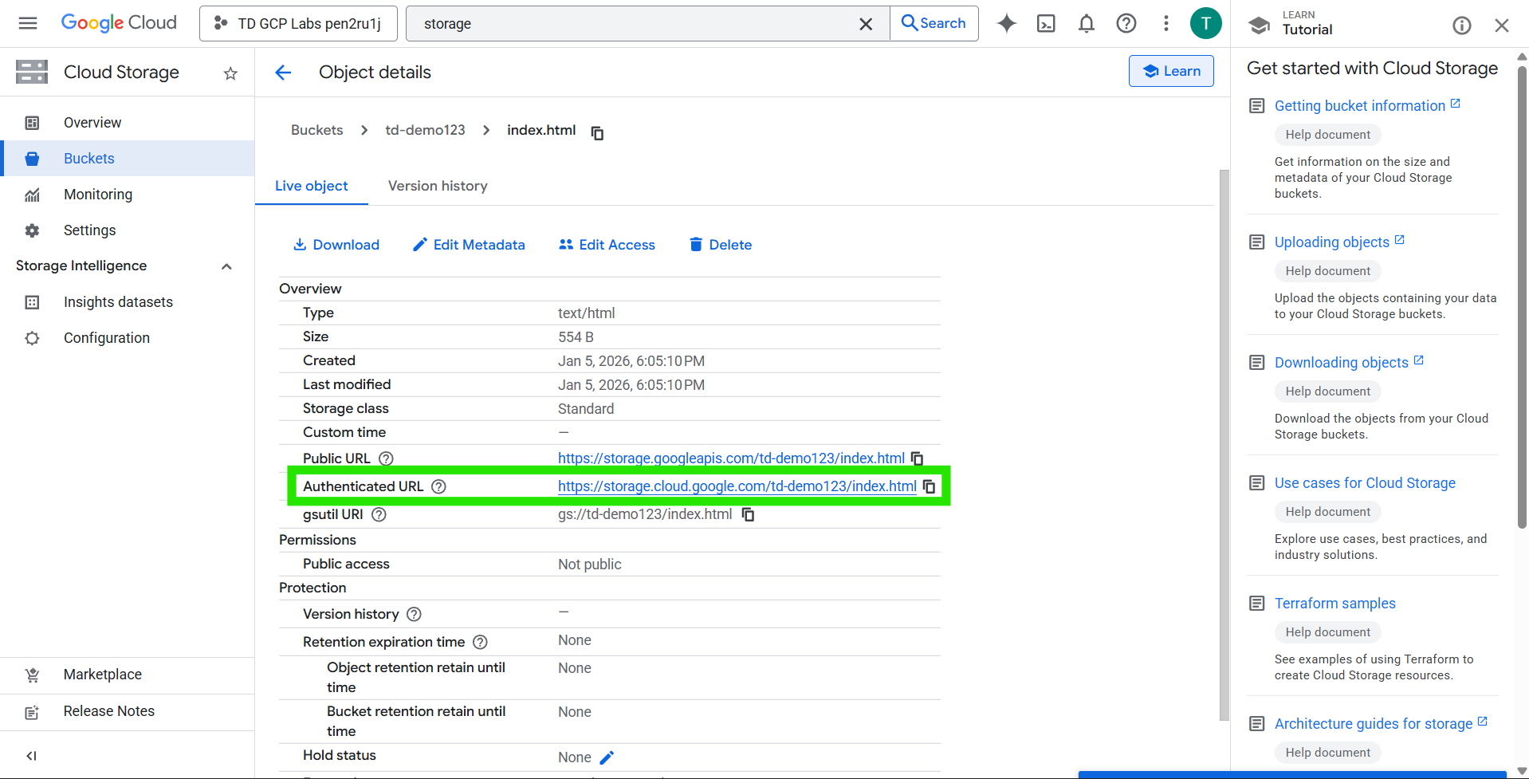Open the TD GCP Labs project picker
Image resolution: width=1529 pixels, height=779 pixels.
298,24
